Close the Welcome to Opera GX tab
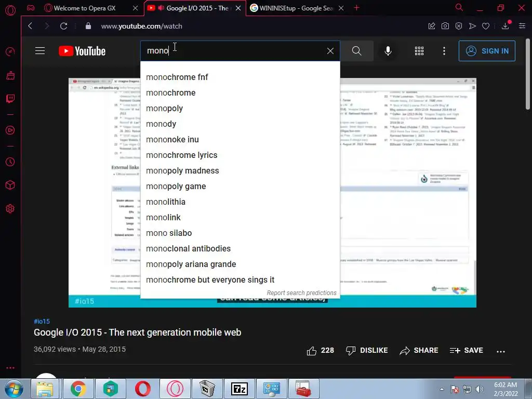Viewport: 532px width, 399px height. point(136,8)
